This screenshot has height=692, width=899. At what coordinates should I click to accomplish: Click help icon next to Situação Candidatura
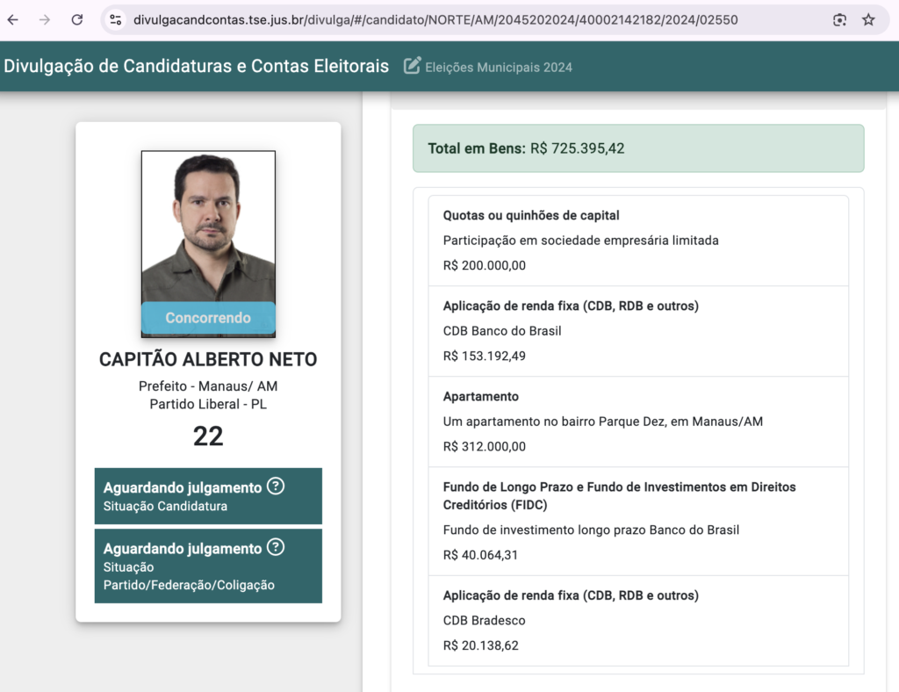pyautogui.click(x=275, y=487)
